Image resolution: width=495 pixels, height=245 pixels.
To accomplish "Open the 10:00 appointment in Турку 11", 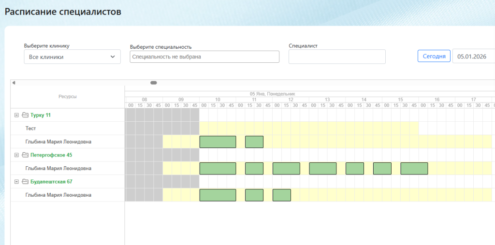I will [218, 142].
